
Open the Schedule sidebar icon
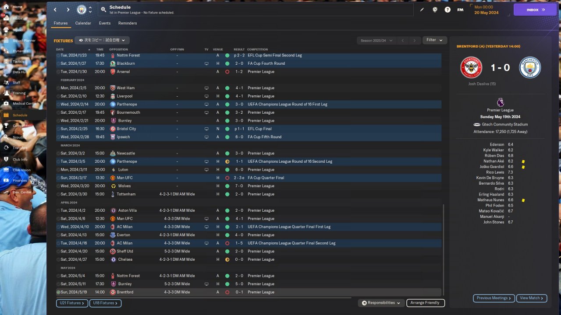[x=6, y=115]
